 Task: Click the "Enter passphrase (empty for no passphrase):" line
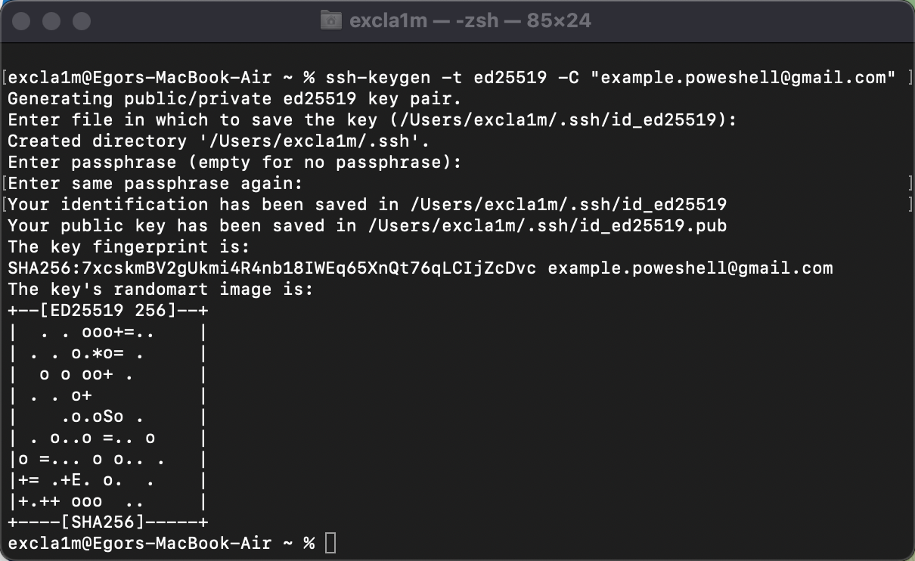(x=234, y=162)
